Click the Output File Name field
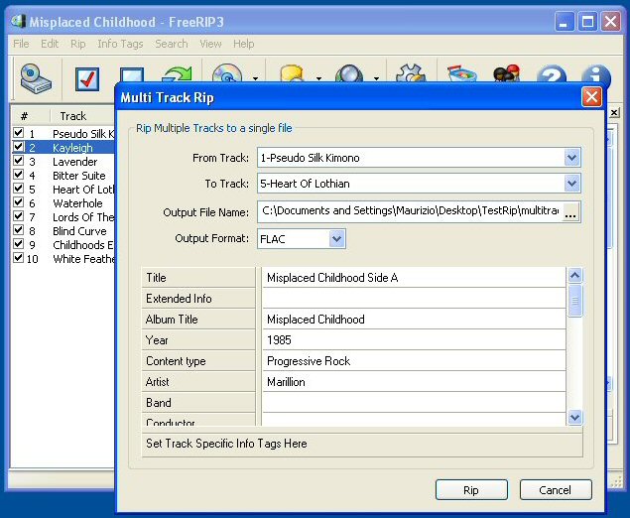 click(x=410, y=211)
